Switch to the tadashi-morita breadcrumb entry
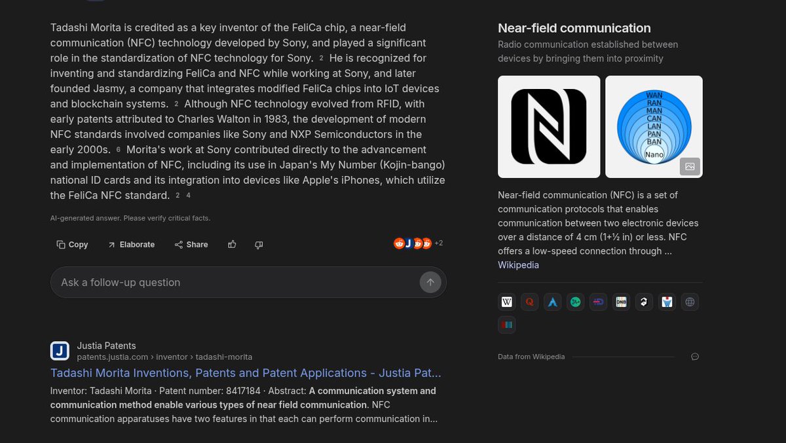This screenshot has width=786, height=443. click(x=224, y=357)
